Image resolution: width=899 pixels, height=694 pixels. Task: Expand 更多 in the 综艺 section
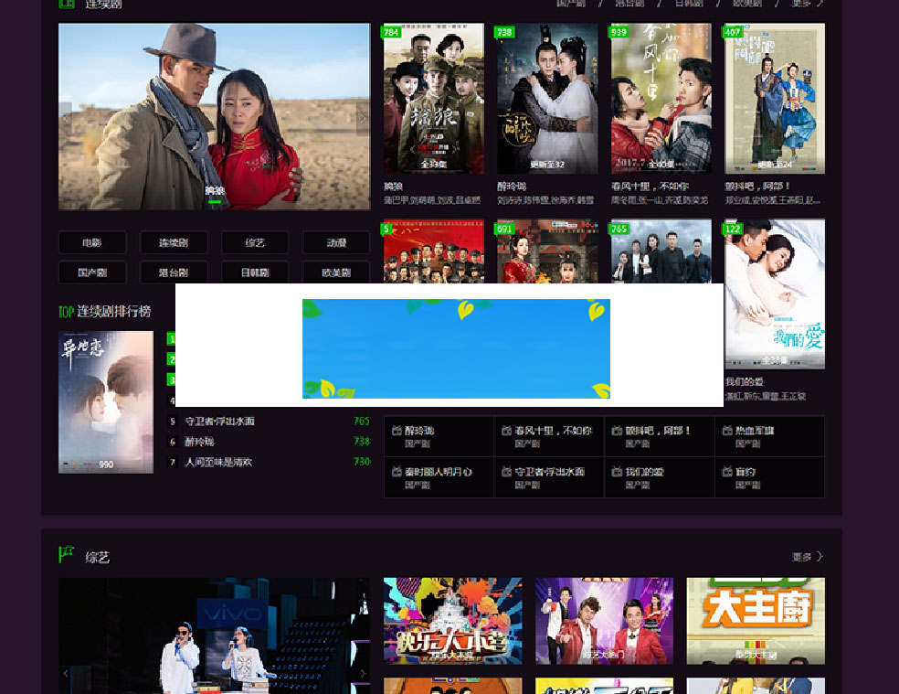(807, 557)
